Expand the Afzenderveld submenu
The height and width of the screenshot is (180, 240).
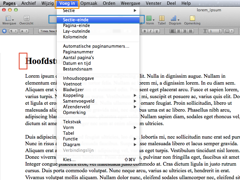(x=98, y=107)
